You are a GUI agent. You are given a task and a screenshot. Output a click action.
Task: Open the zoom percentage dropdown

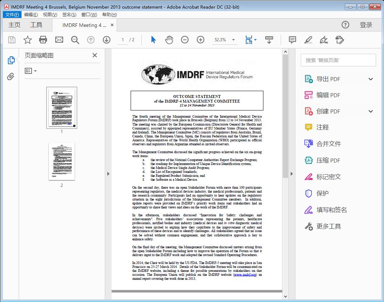[234, 40]
